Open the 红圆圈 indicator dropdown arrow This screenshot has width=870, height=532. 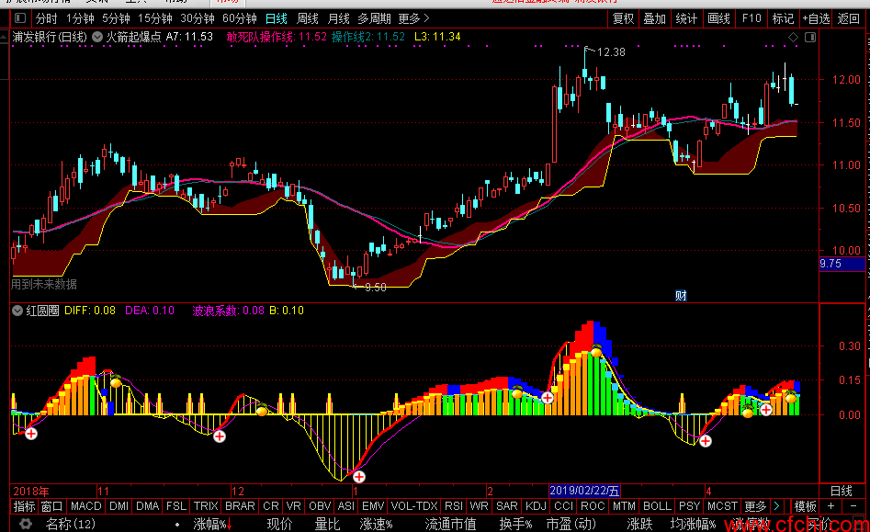[17, 311]
